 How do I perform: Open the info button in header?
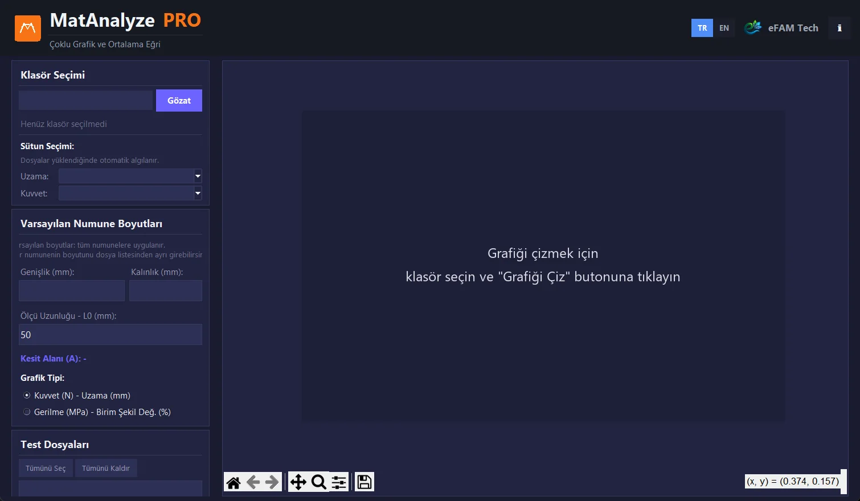pyautogui.click(x=839, y=28)
